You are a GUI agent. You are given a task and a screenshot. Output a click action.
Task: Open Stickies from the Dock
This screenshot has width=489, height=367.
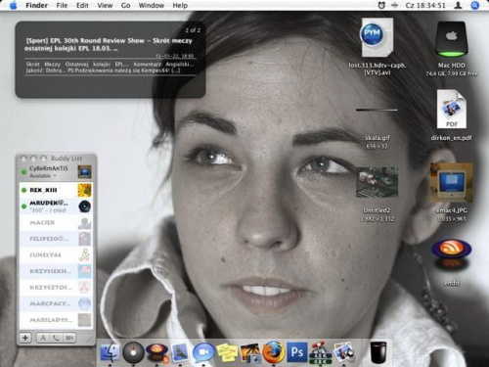pos(227,352)
